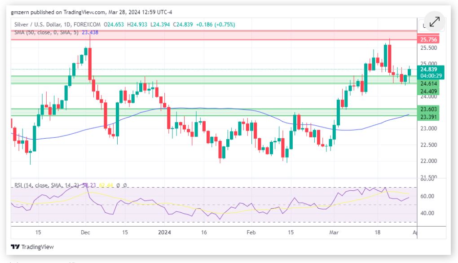Viewport: 458px width, 263px height.
Task: Click the Dec marker on time axis
Action: click(x=85, y=232)
